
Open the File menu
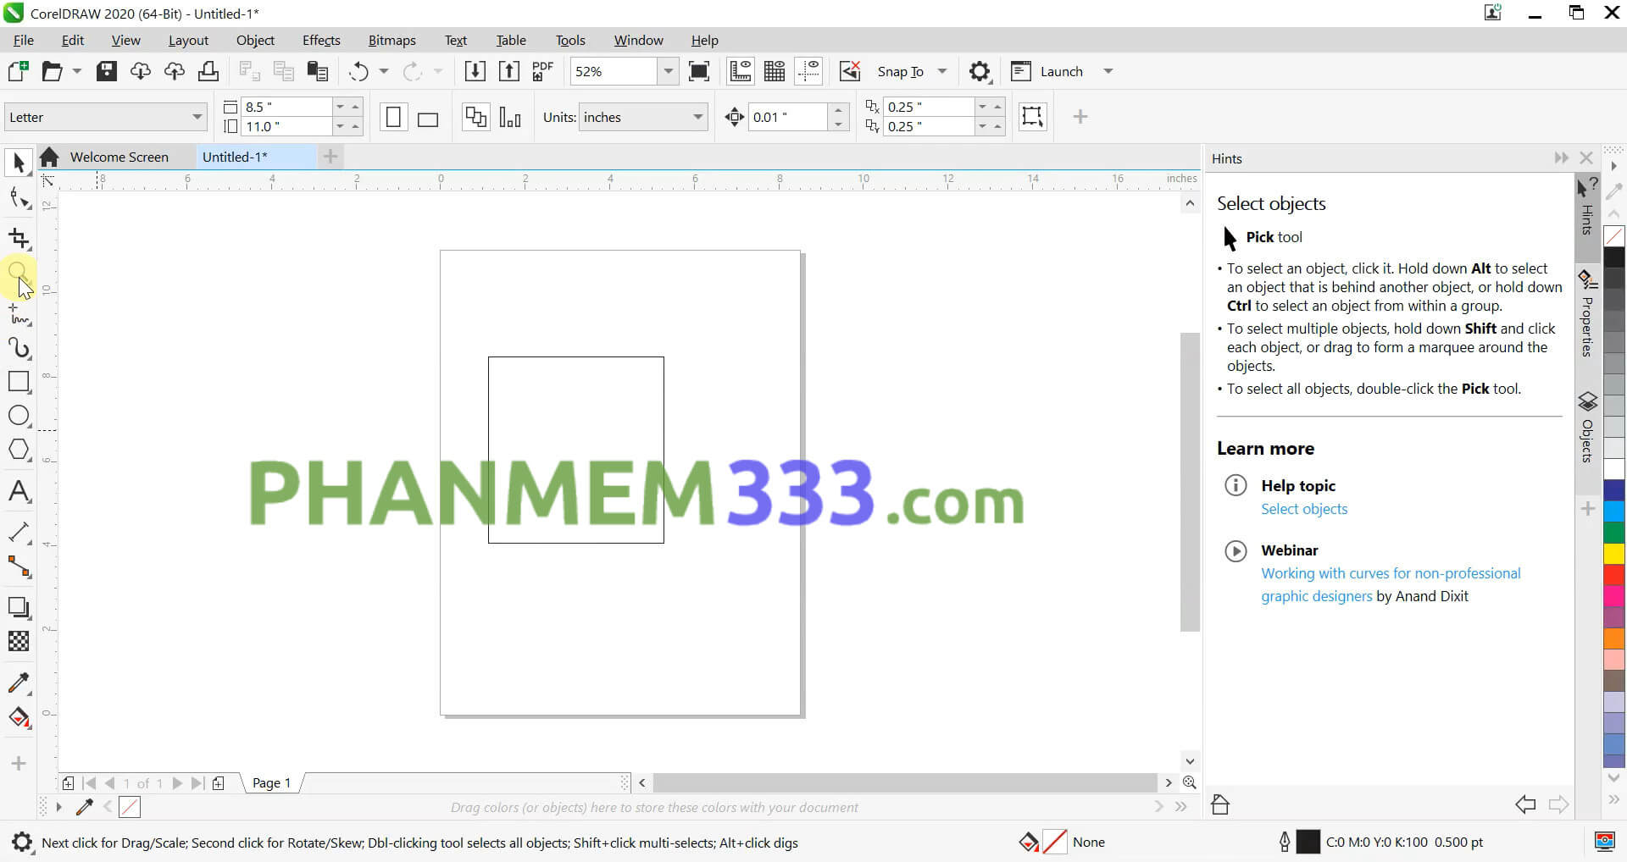coord(24,40)
